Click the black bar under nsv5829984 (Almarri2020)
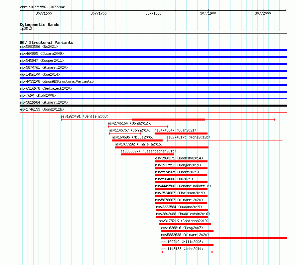296x265 pixels. coord(153,106)
